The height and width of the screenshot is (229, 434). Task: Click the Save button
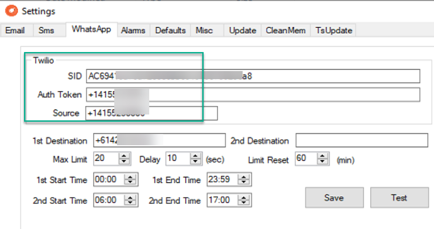tap(334, 198)
